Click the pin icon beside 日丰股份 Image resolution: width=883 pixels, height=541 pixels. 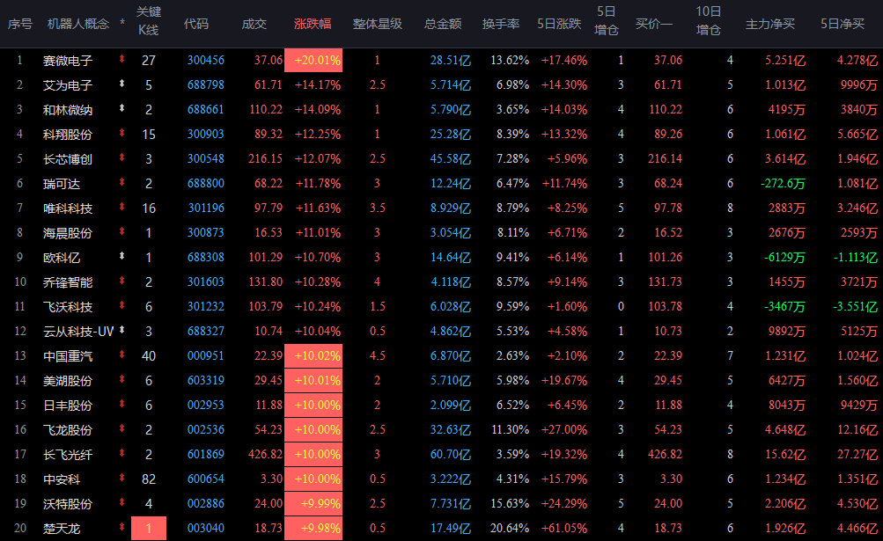(121, 403)
